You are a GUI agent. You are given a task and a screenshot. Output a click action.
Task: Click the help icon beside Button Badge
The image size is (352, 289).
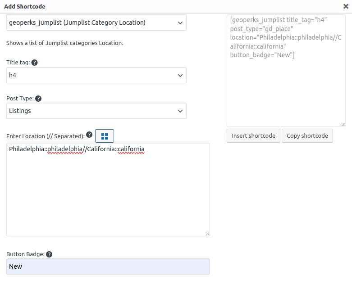pyautogui.click(x=49, y=254)
